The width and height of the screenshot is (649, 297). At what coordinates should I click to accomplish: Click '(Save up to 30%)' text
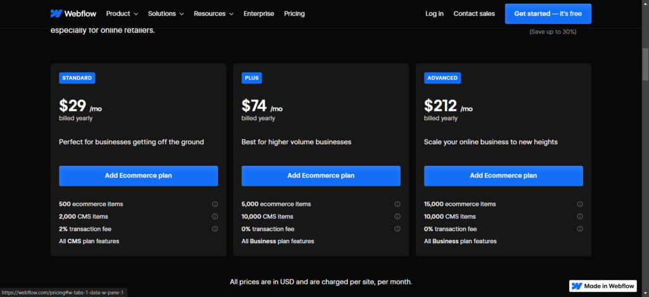(553, 32)
